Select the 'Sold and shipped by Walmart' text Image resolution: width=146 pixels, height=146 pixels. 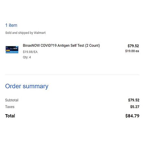point(25,33)
